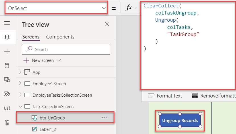The height and width of the screenshot is (134, 236).
Task: Click colTaskUngroup in the formula
Action: click(x=176, y=13)
